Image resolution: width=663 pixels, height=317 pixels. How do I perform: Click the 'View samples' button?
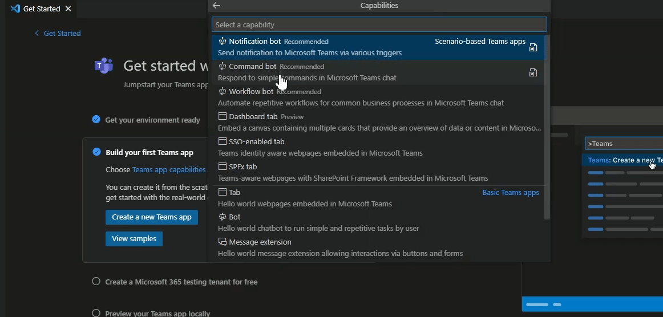coord(134,239)
